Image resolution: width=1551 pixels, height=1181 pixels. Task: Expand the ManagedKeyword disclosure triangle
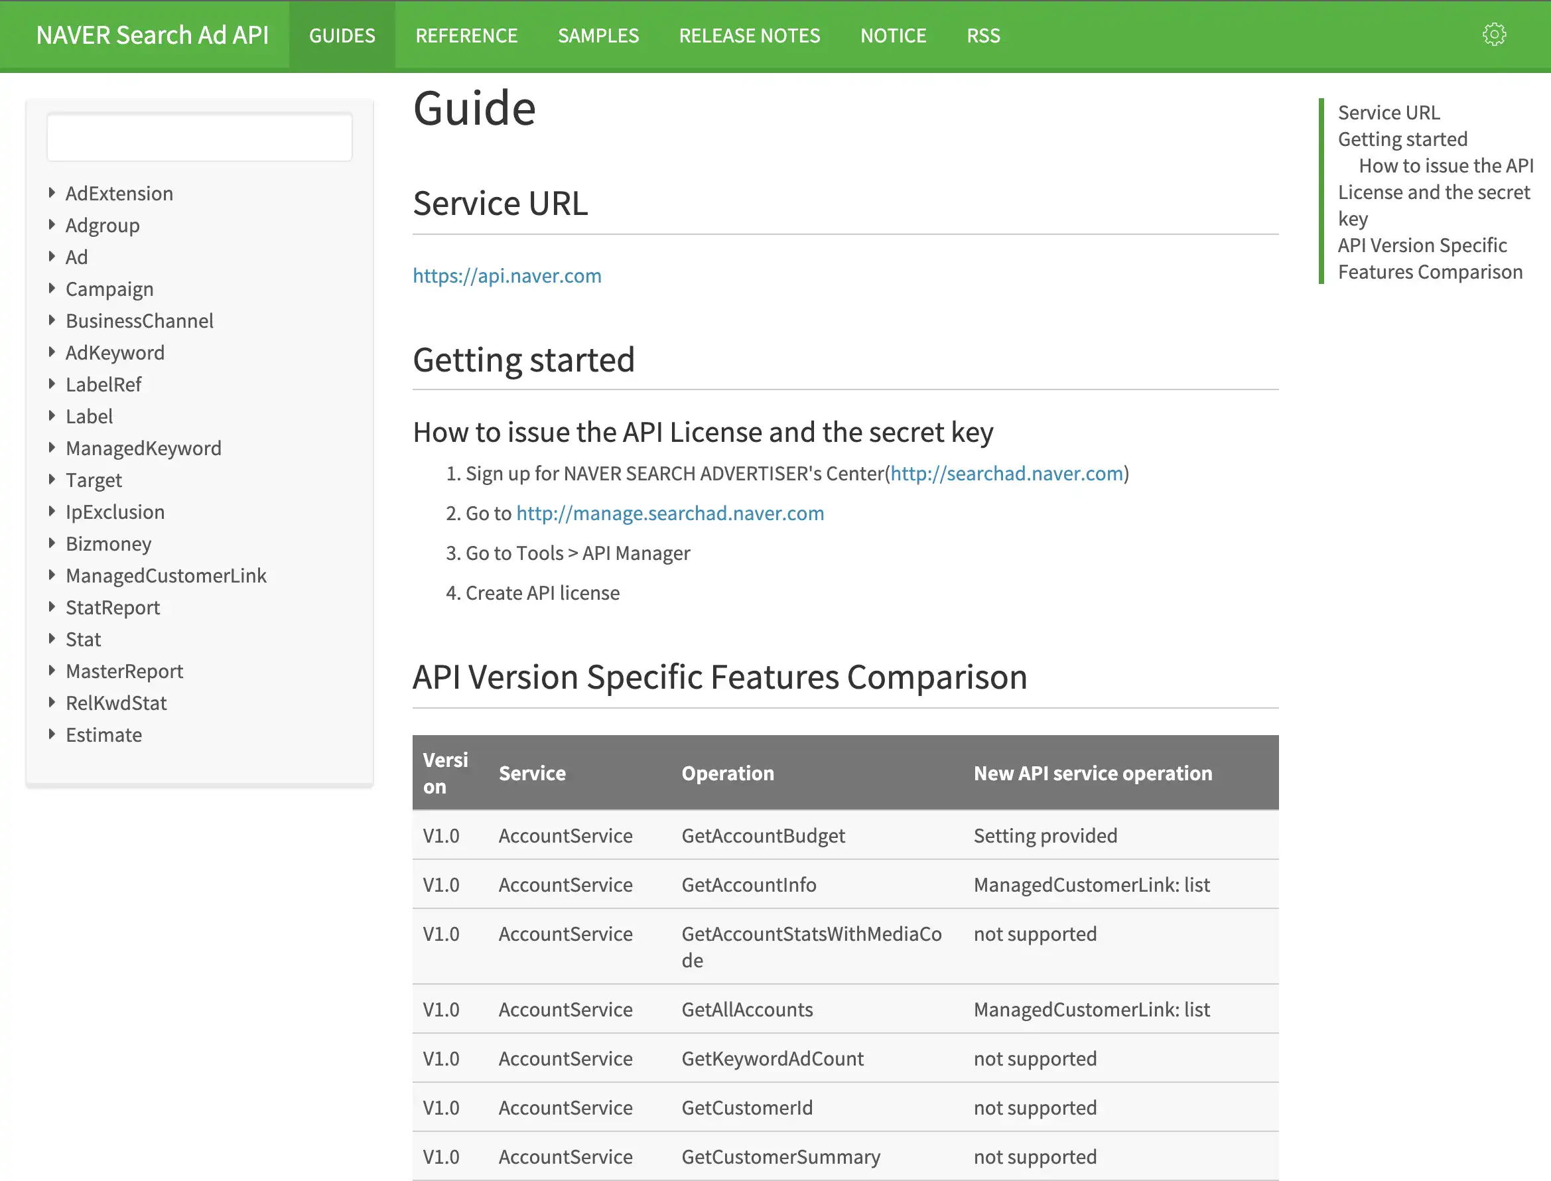[x=52, y=447]
